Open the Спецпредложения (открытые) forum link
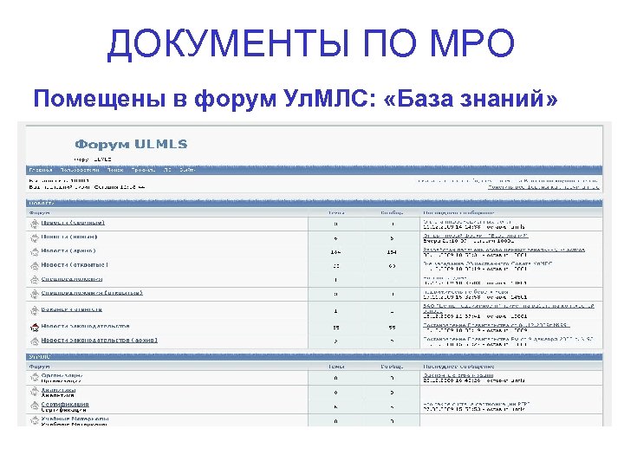 pyautogui.click(x=92, y=293)
